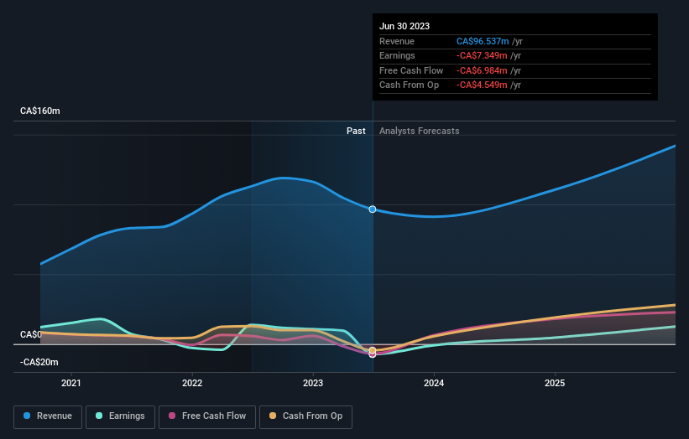
Task: Toggle the Free Cash Flow legend button
Action: (x=207, y=416)
